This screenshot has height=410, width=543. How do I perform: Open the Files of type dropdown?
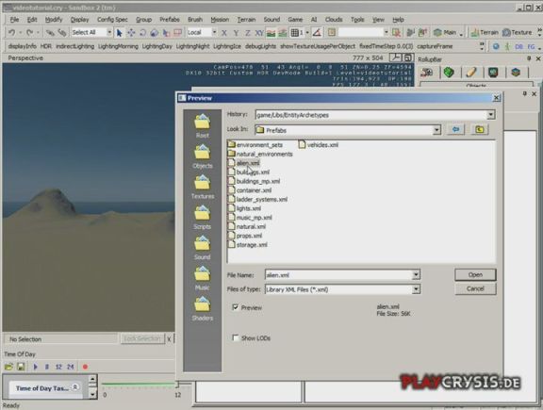click(416, 289)
